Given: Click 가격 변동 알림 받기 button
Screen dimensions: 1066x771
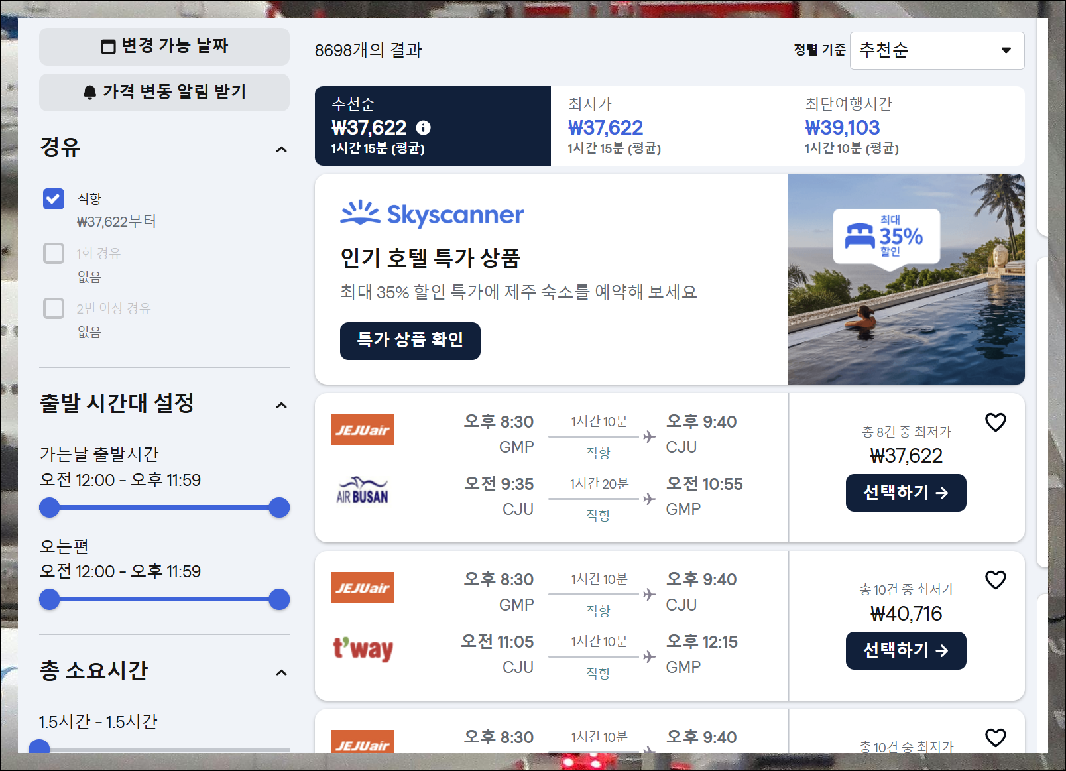Looking at the screenshot, I should (x=164, y=92).
